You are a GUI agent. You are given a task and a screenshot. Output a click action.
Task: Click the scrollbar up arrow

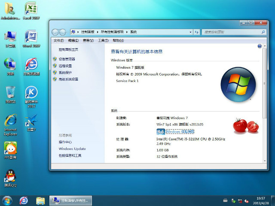pos(265,46)
